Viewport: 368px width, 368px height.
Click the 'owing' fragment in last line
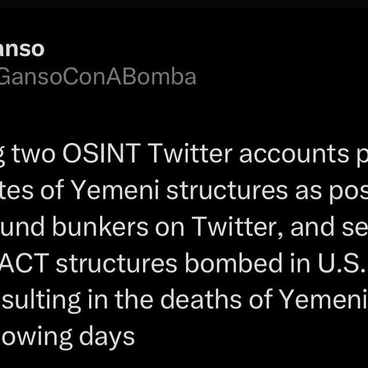pos(36,339)
